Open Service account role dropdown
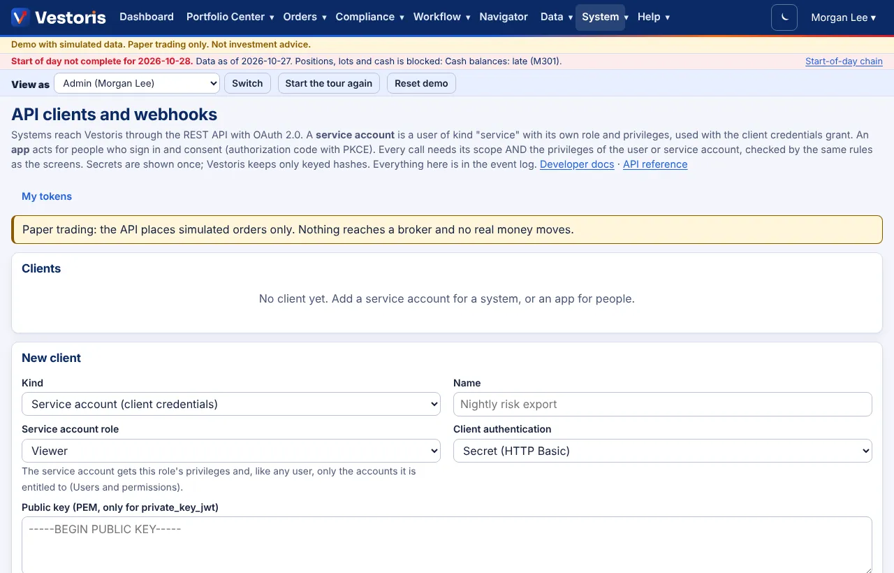The image size is (894, 573). (231, 451)
